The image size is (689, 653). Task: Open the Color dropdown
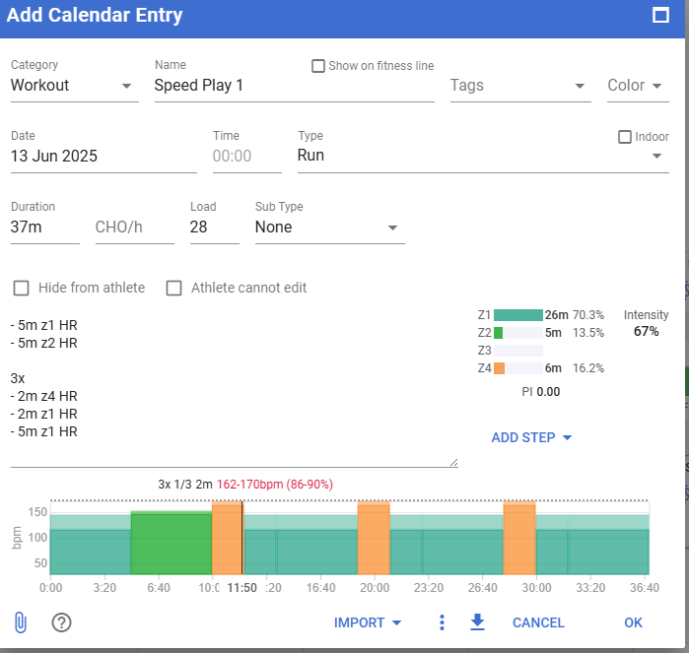[x=638, y=85]
